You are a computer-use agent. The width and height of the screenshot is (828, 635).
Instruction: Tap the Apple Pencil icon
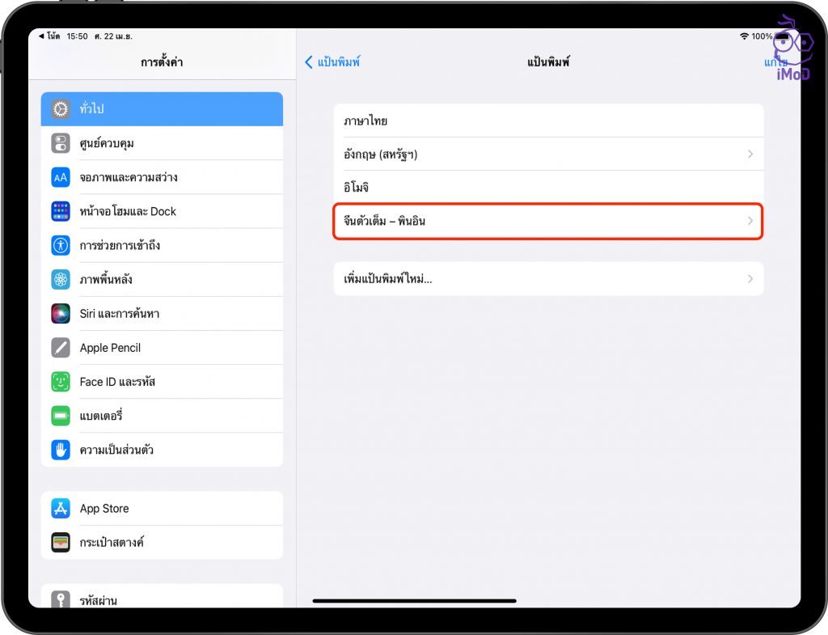(x=60, y=348)
